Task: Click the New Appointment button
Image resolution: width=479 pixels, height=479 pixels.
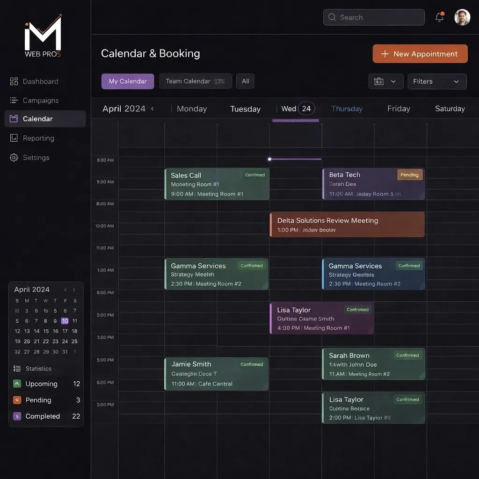Action: tap(420, 53)
